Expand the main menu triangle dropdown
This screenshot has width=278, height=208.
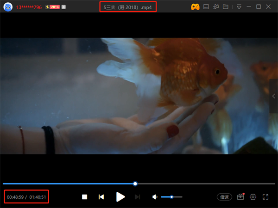[x=239, y=7]
